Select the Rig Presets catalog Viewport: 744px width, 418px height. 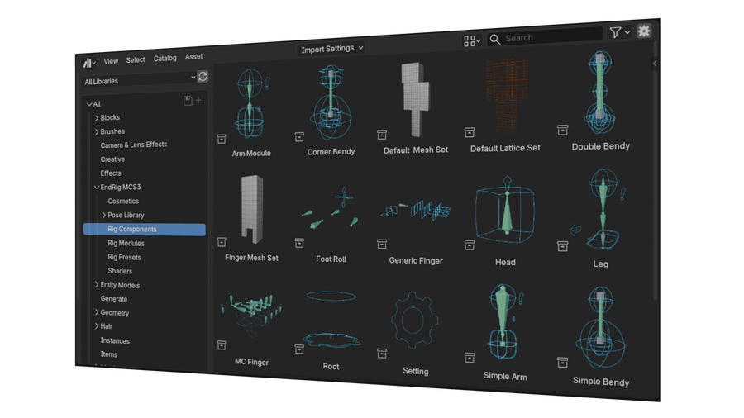point(124,257)
